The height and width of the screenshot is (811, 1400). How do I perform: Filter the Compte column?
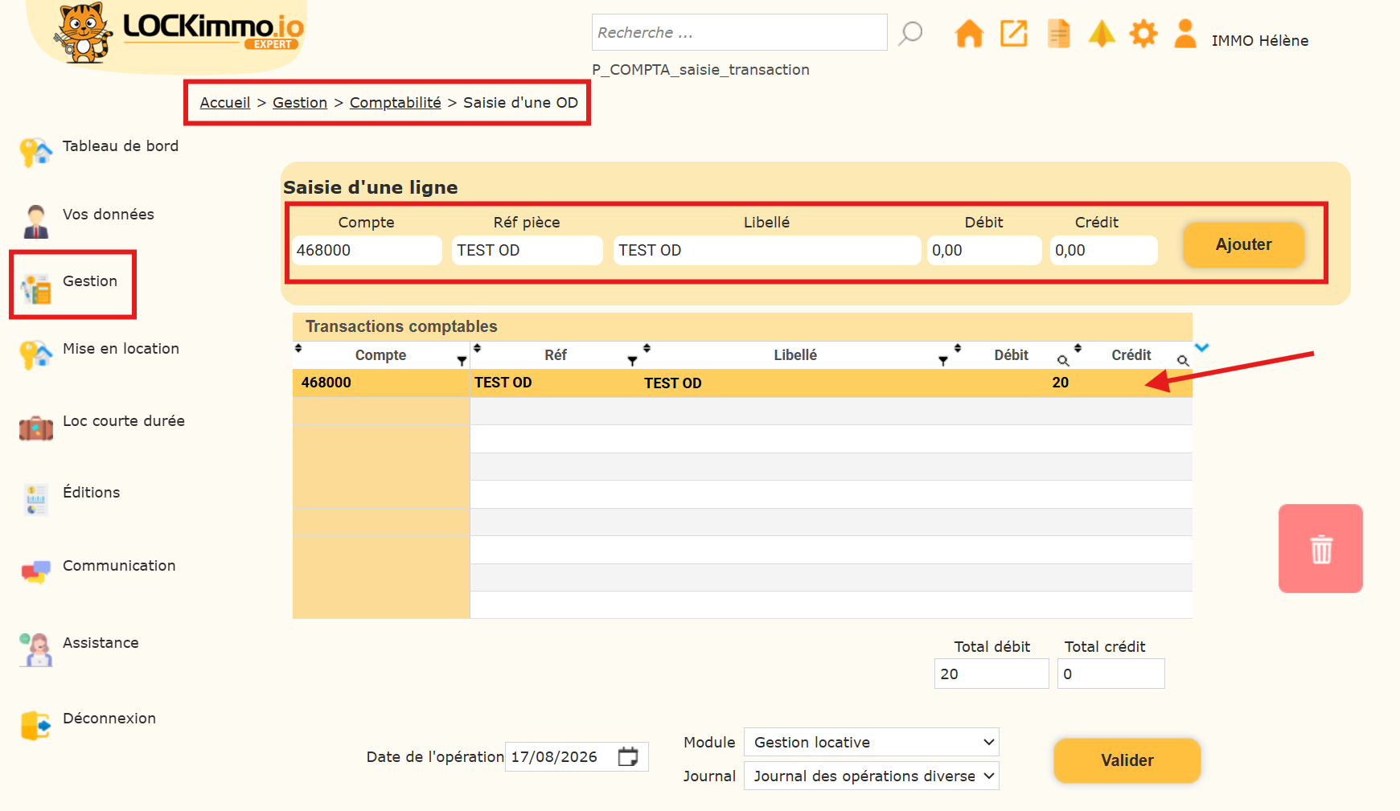tap(462, 361)
